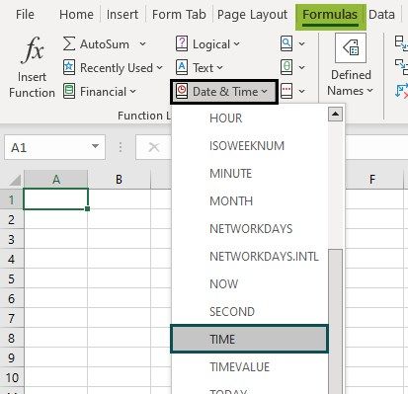Screen dimensions: 408x394
Task: Expand the Logical functions dropdown
Action: point(237,43)
